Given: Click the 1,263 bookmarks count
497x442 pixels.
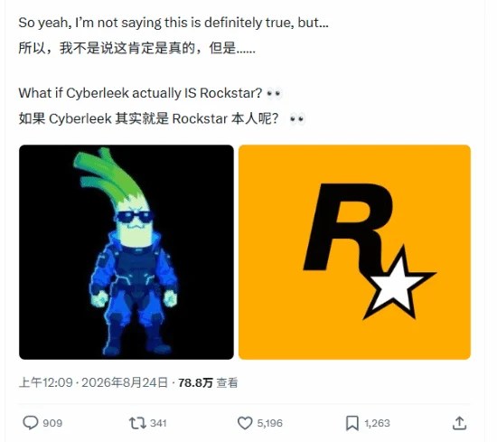Looking at the screenshot, I should pyautogui.click(x=377, y=423).
